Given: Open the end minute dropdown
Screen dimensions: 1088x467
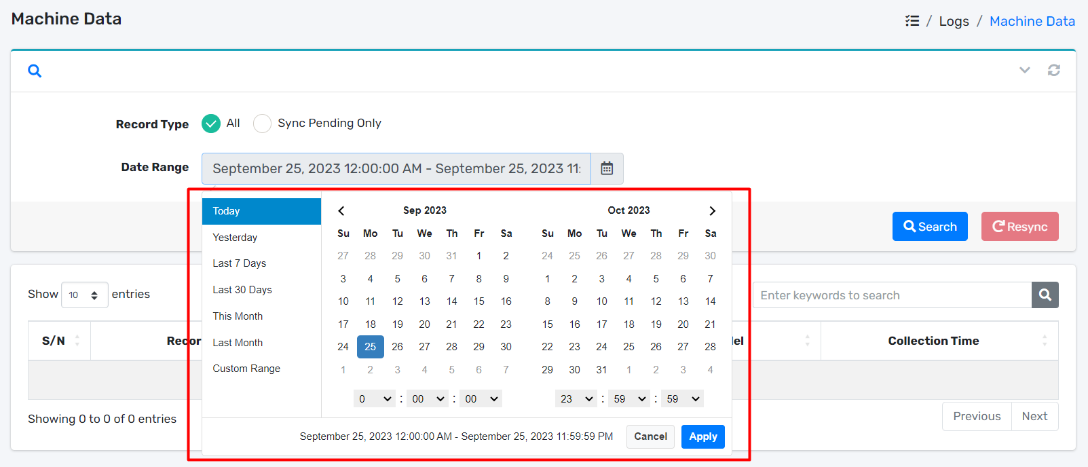Looking at the screenshot, I should pos(629,399).
